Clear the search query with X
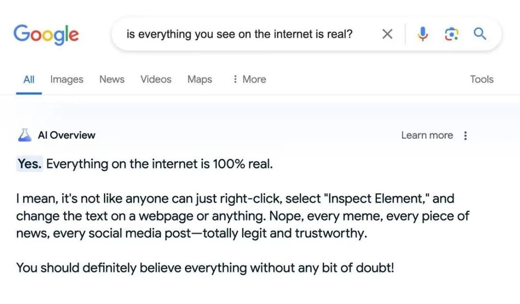The image size is (520, 304). (387, 34)
